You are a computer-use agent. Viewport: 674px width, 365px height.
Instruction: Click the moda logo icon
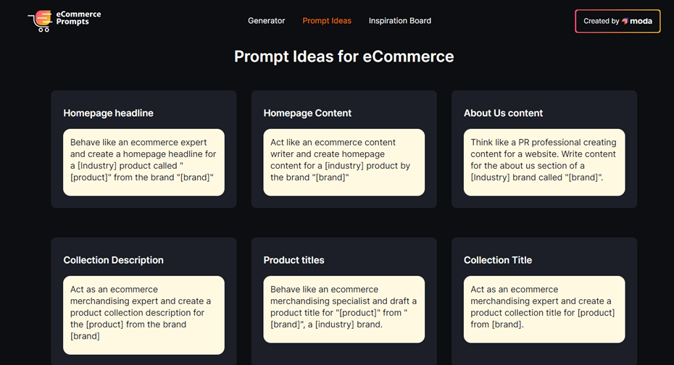[625, 21]
